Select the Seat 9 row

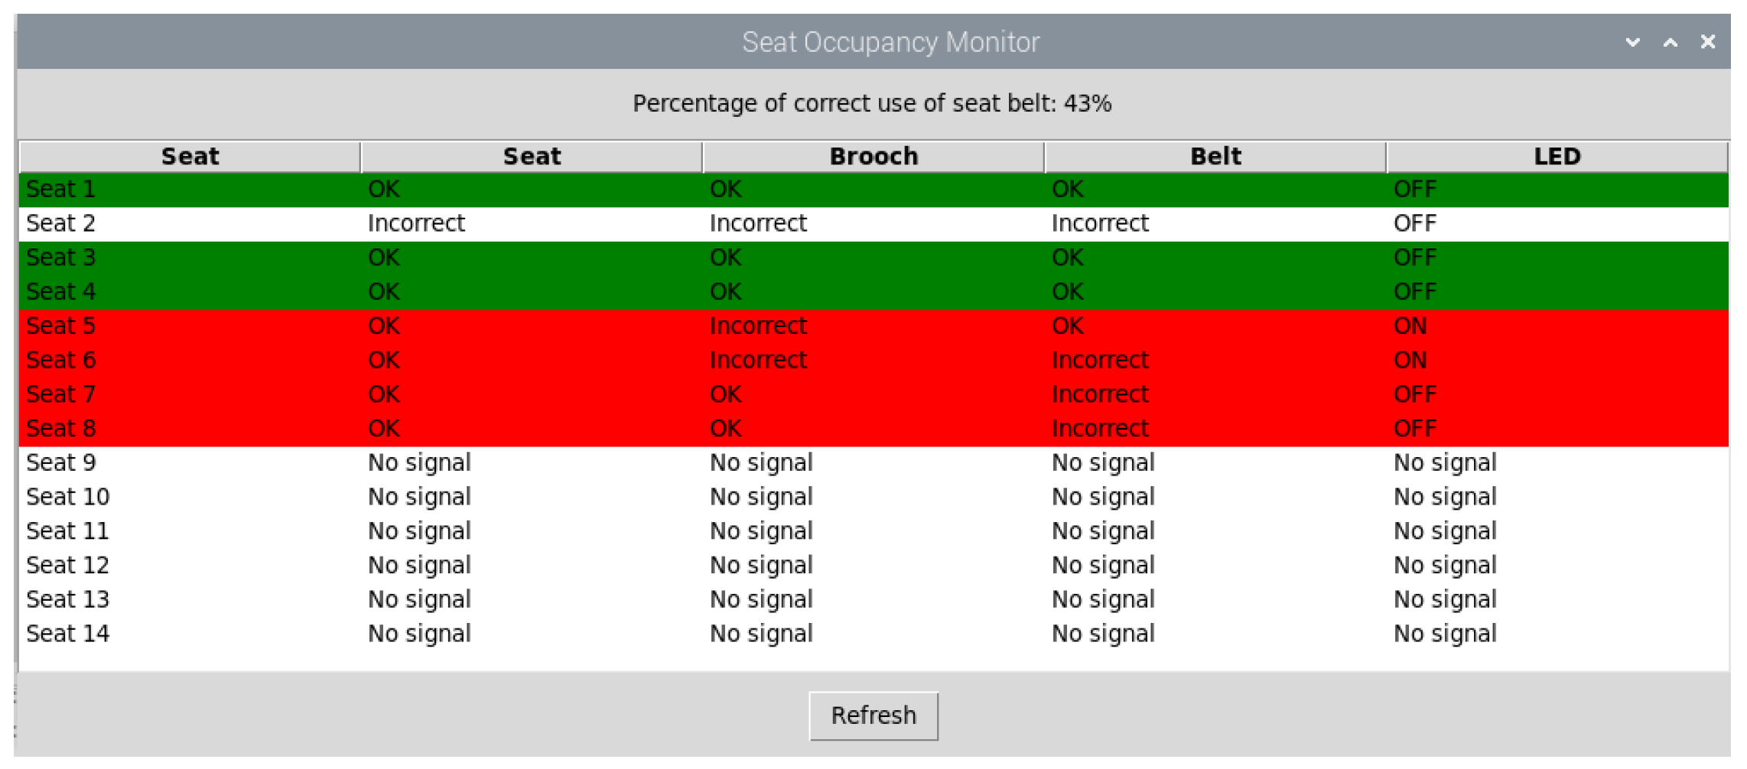[61, 463]
